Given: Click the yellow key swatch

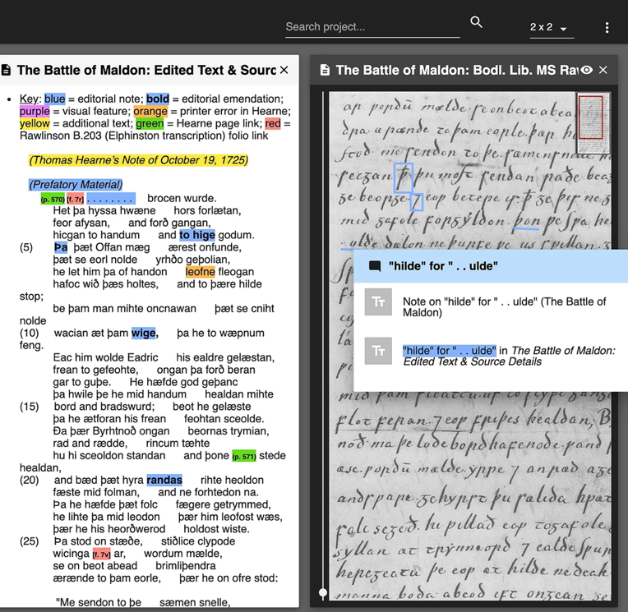Looking at the screenshot, I should tap(35, 124).
